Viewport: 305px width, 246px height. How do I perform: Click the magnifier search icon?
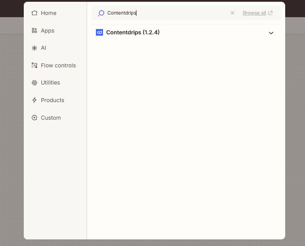tap(101, 13)
